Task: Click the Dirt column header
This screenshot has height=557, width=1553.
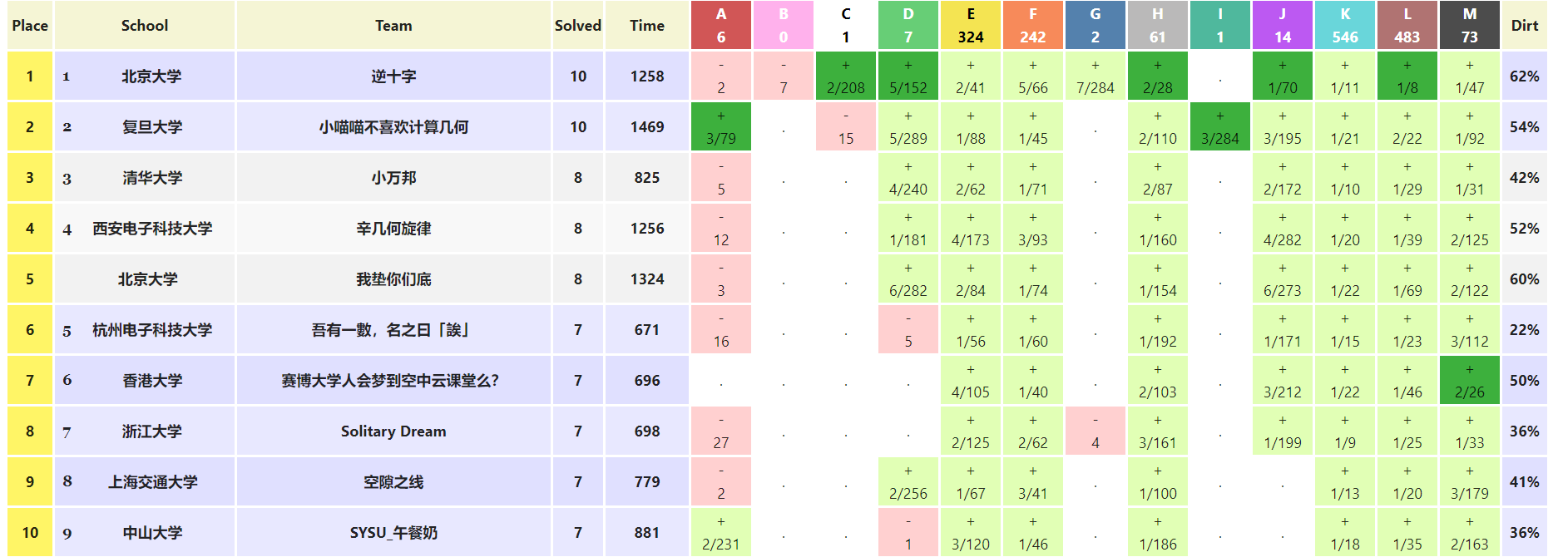Action: point(1524,25)
